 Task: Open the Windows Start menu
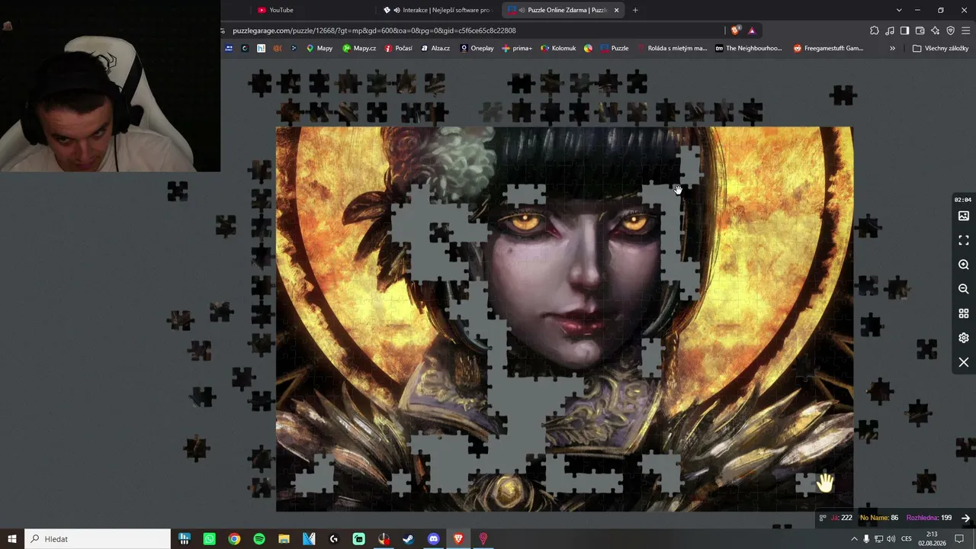click(12, 539)
